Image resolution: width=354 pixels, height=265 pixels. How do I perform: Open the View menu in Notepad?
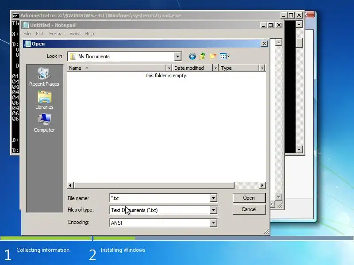click(74, 34)
